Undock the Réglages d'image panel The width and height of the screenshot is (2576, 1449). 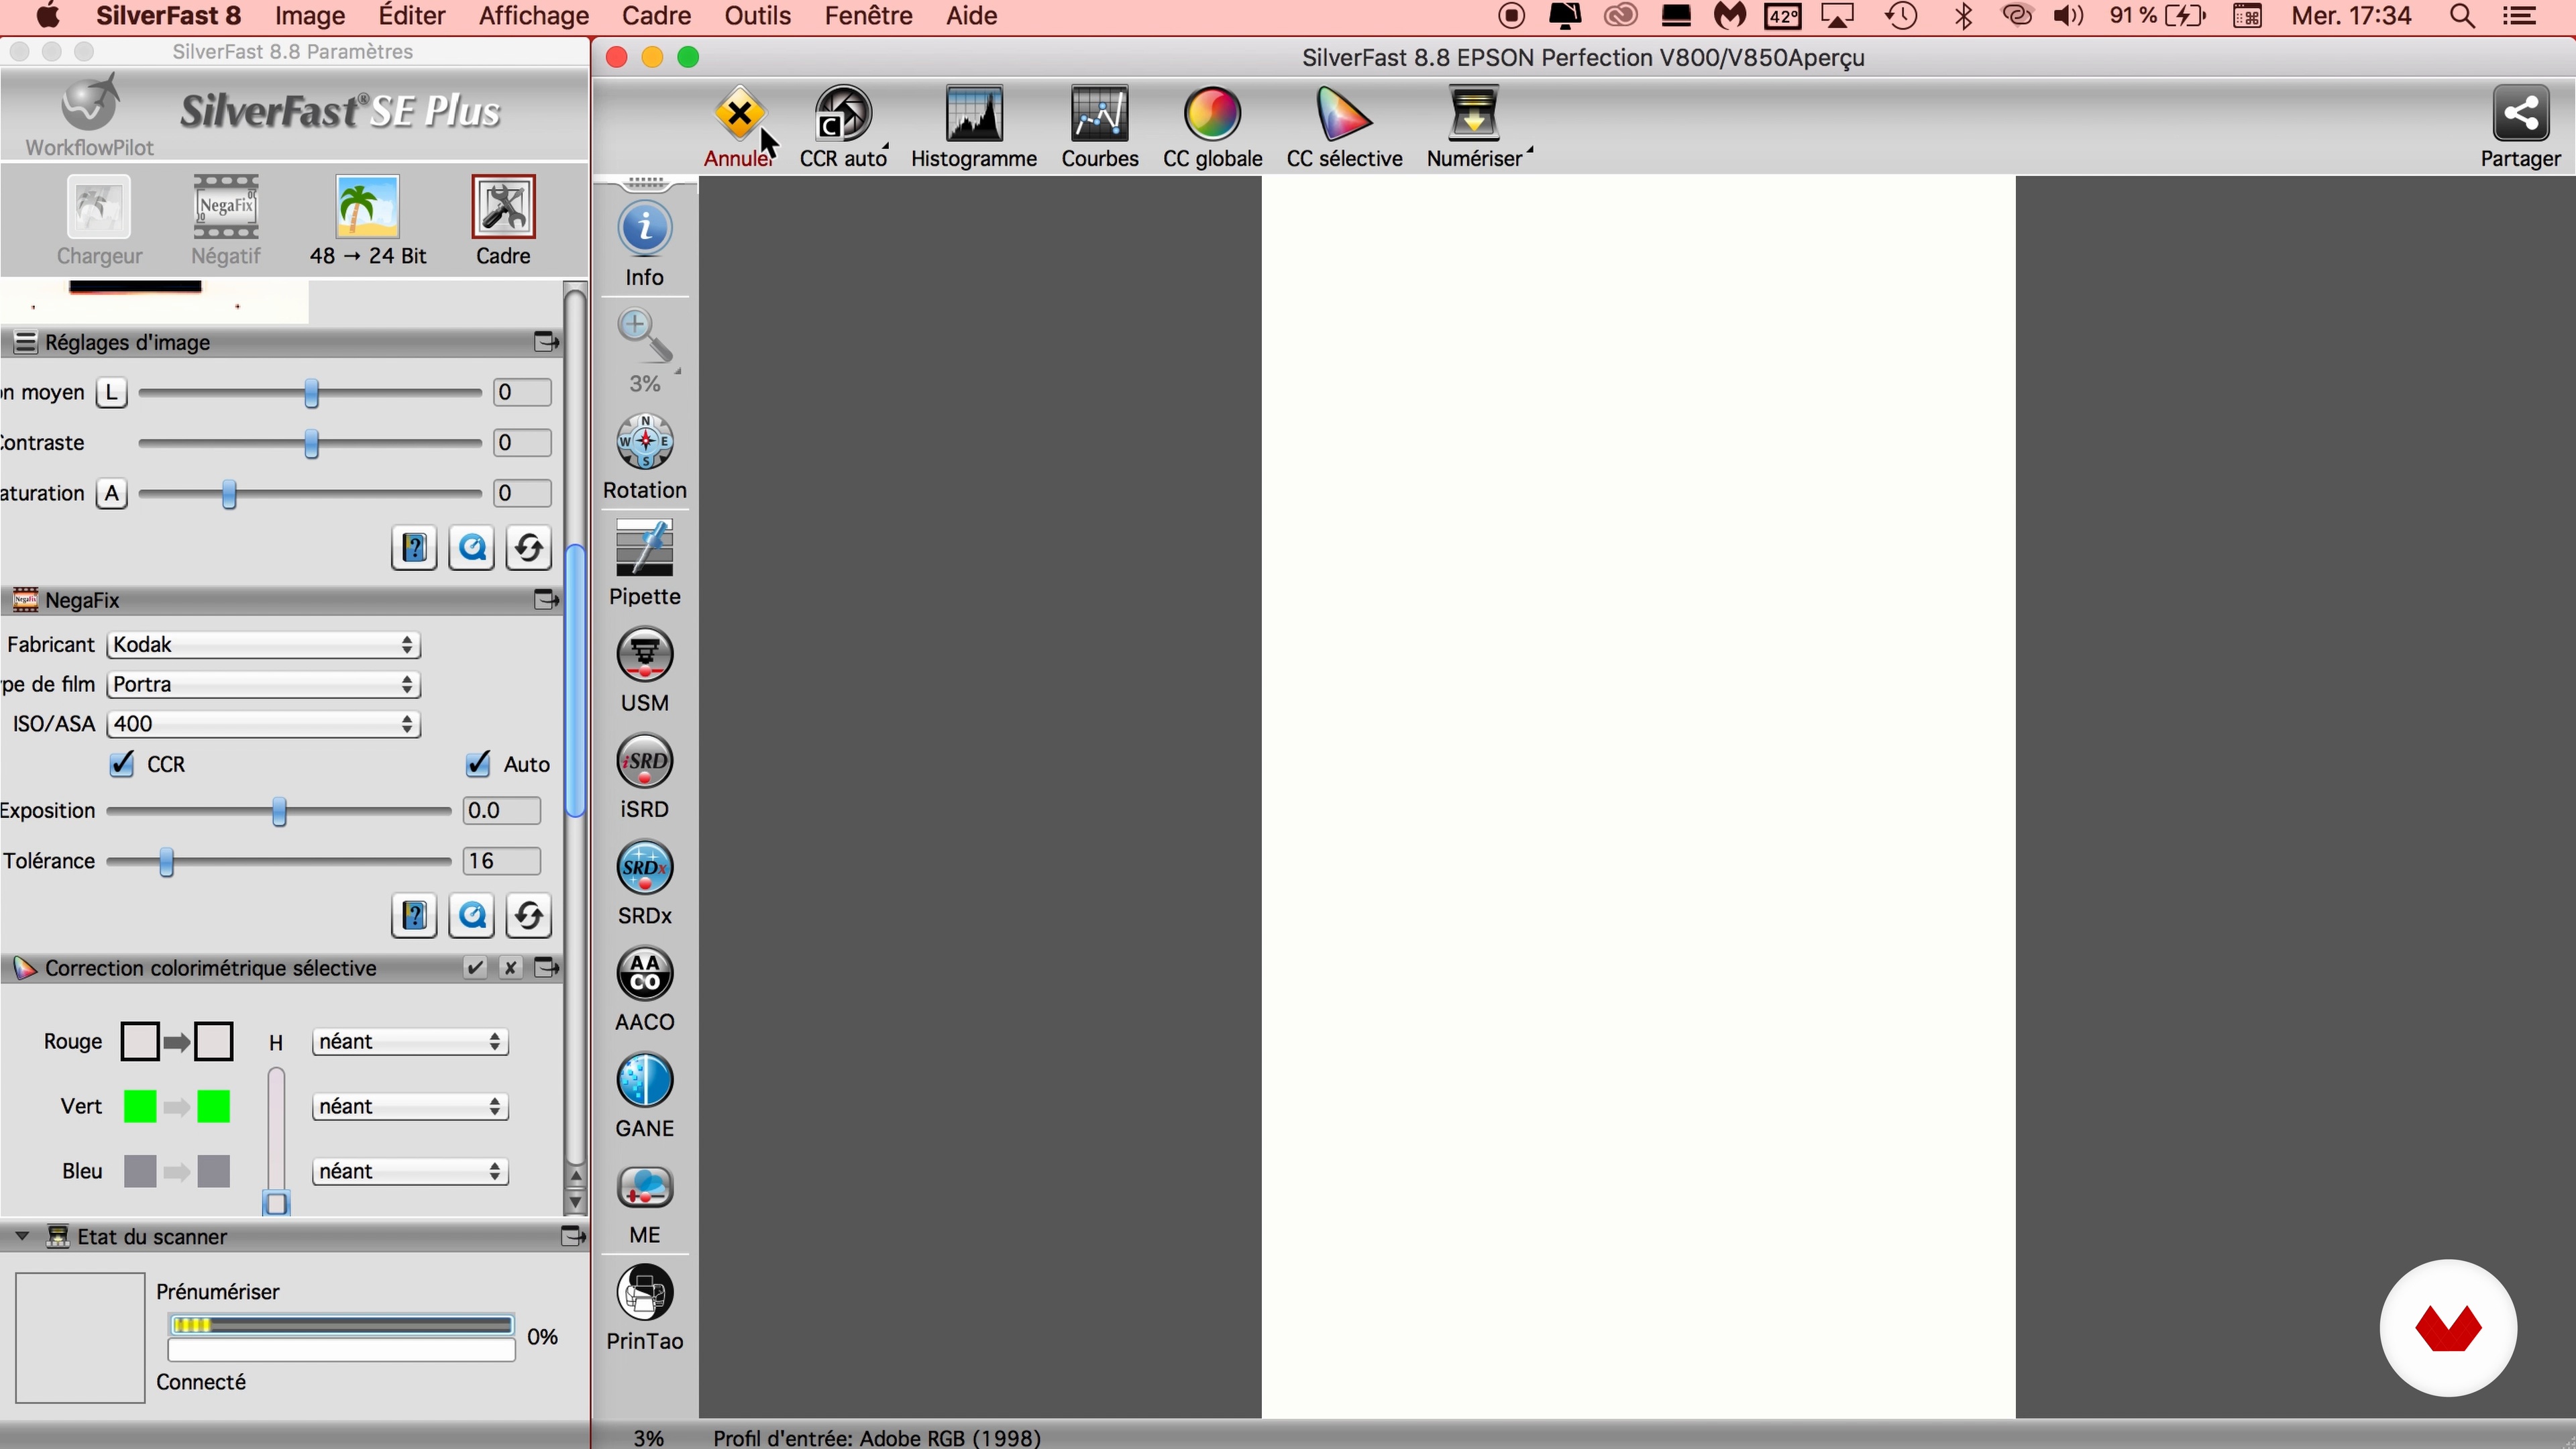point(546,342)
